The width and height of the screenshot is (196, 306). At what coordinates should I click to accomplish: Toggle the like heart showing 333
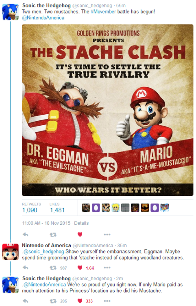(80, 301)
